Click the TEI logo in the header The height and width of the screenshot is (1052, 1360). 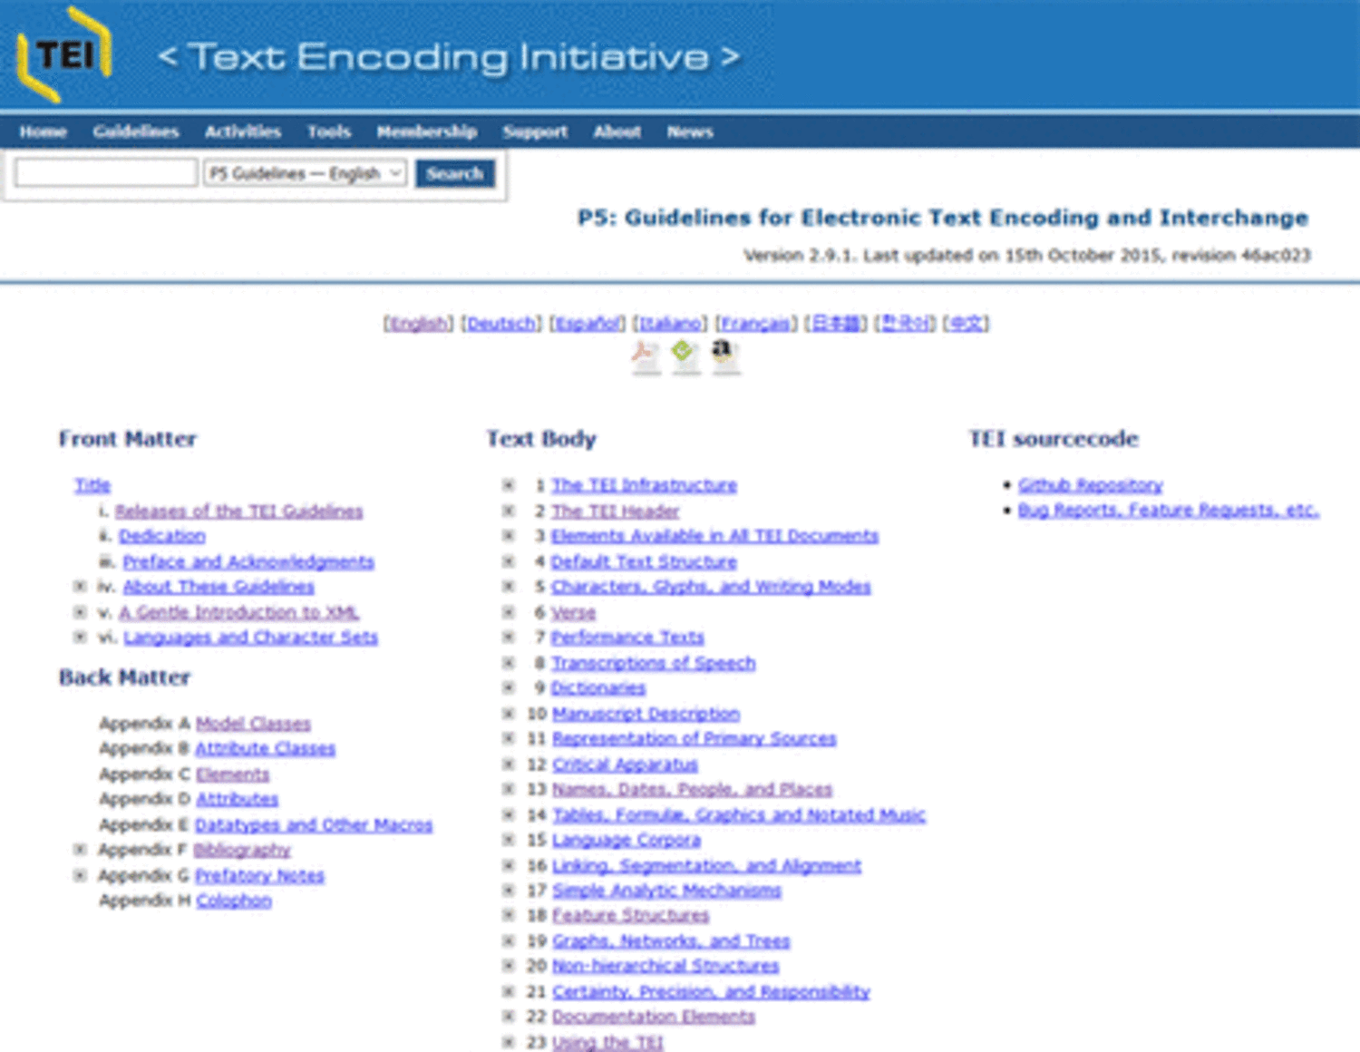63,54
